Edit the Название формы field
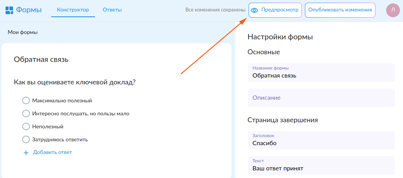 pos(321,73)
